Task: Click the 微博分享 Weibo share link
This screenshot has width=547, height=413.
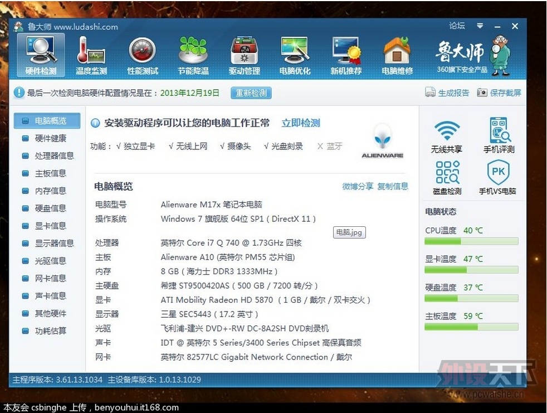Action: coord(358,186)
